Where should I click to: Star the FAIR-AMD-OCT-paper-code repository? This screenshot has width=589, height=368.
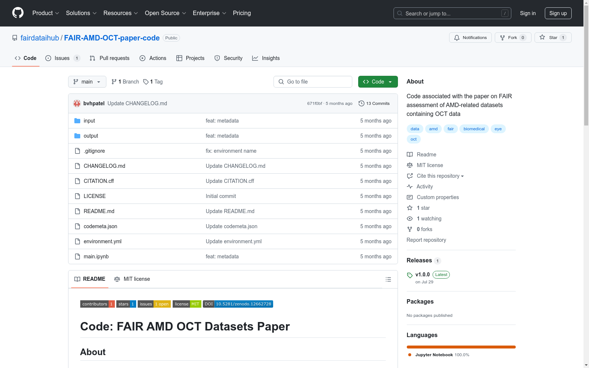[x=552, y=37]
